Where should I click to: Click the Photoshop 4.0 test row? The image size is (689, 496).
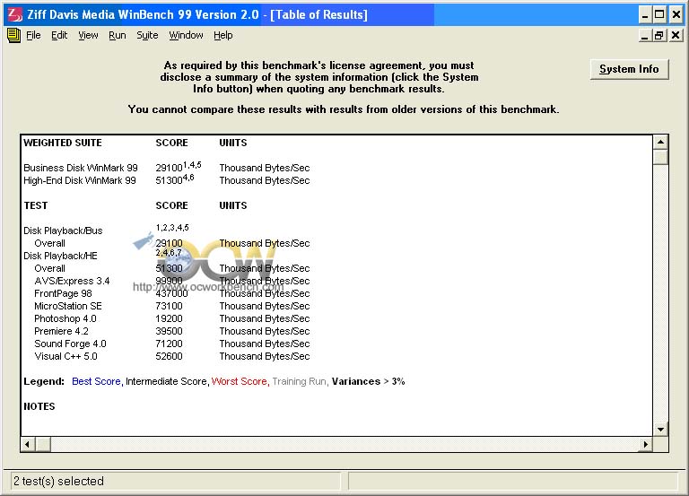click(172, 318)
